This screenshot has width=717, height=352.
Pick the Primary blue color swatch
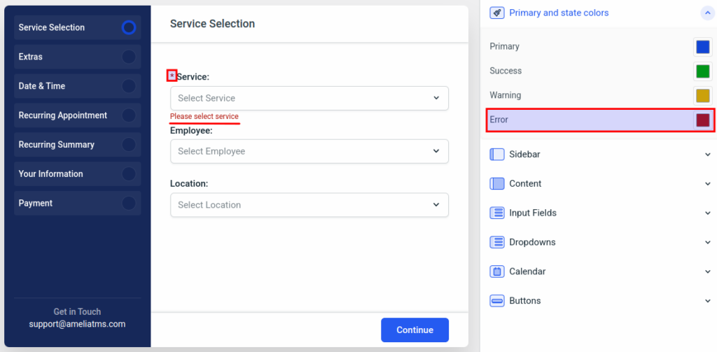point(703,47)
